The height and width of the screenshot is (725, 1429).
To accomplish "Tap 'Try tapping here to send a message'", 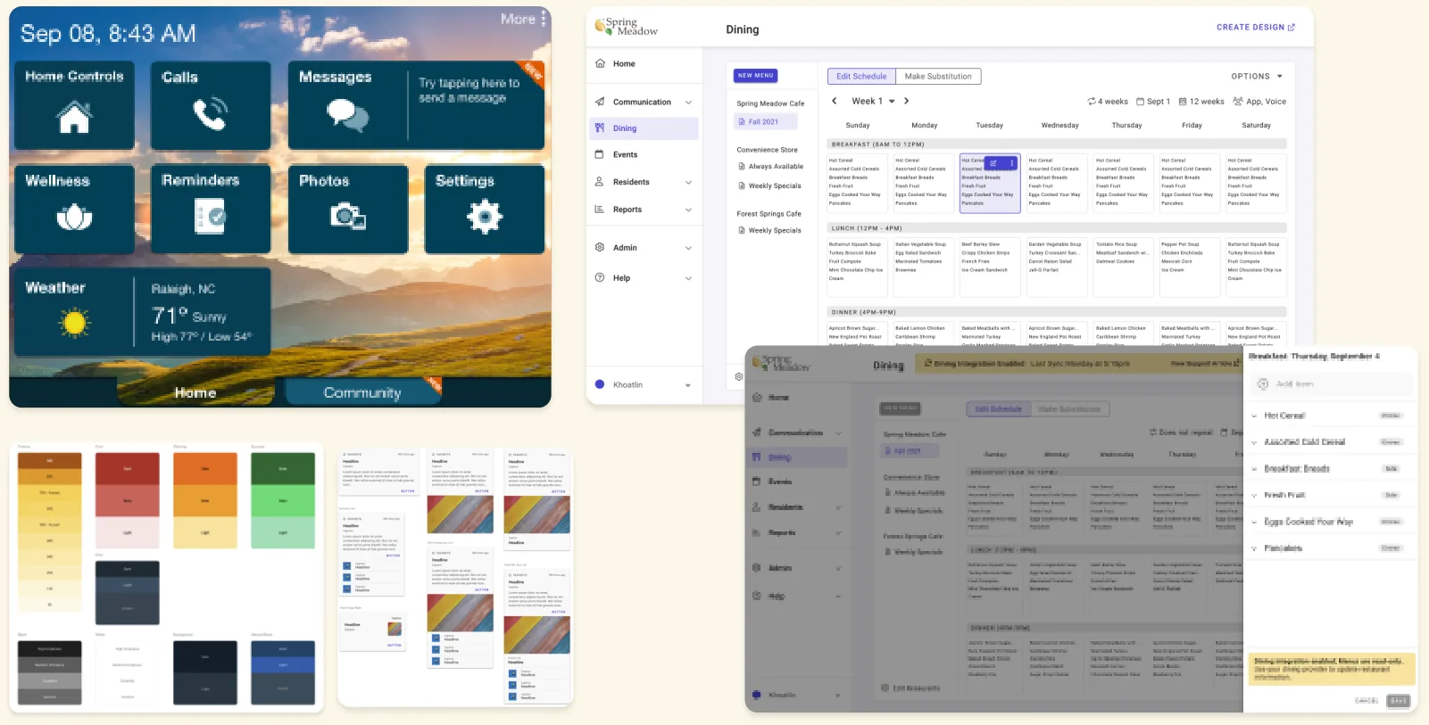I will pyautogui.click(x=469, y=90).
